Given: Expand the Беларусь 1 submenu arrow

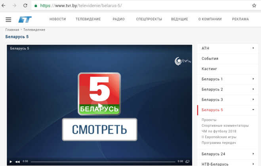Looking at the screenshot, I should pyautogui.click(x=253, y=79).
